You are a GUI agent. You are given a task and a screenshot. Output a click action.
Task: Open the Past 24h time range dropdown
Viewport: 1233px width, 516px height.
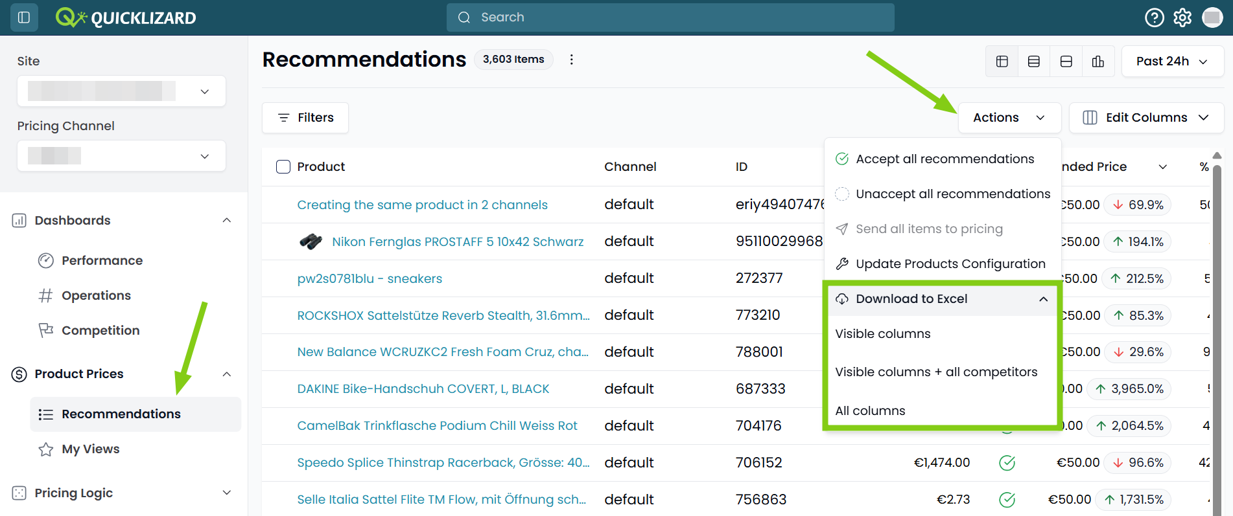(x=1172, y=62)
